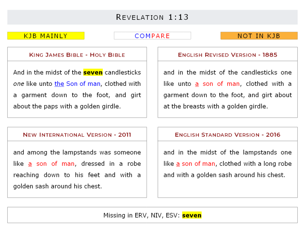Image resolution: width=305 pixels, height=233 pixels.
Task: Click the blue "Son of man" in KJB
Action: click(x=83, y=84)
